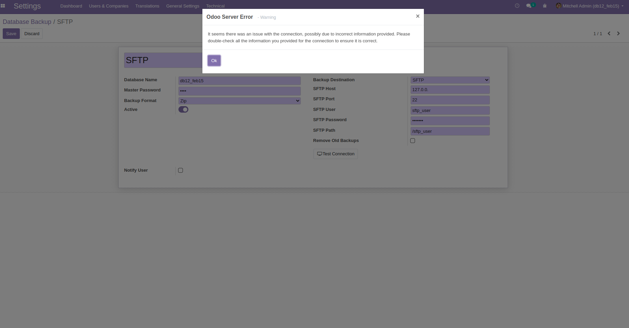The image size is (629, 328).
Task: Open the apps grid menu icon
Action: coord(3,6)
